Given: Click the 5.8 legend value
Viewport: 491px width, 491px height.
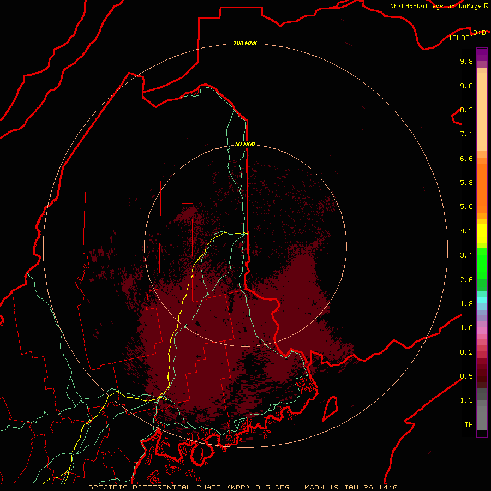Looking at the screenshot, I should pos(466,183).
